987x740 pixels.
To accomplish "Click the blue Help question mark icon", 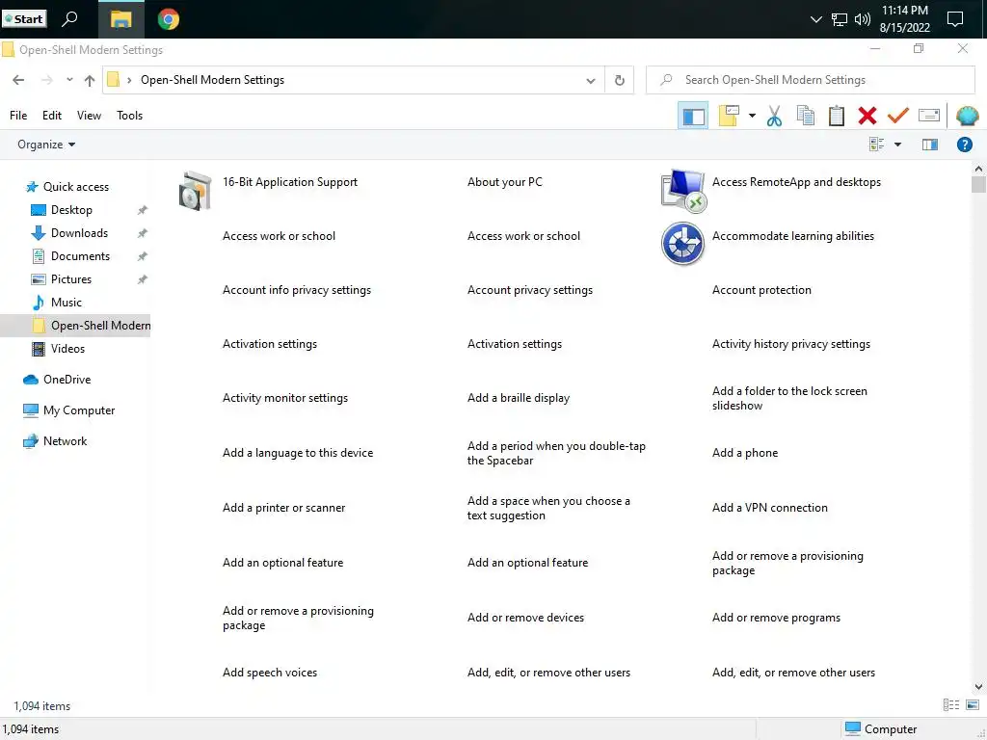I will point(964,145).
